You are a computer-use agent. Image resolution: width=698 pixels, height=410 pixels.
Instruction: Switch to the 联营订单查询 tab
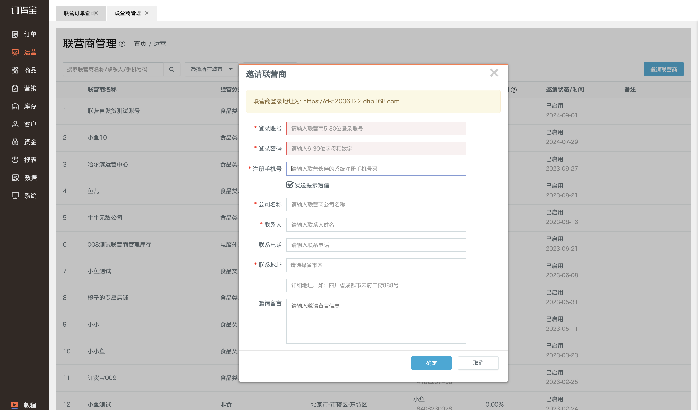click(x=77, y=13)
